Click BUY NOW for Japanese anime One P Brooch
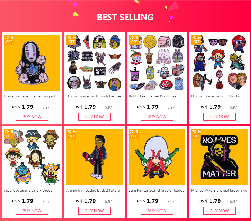This screenshot has height=221, width=251. (x=32, y=211)
